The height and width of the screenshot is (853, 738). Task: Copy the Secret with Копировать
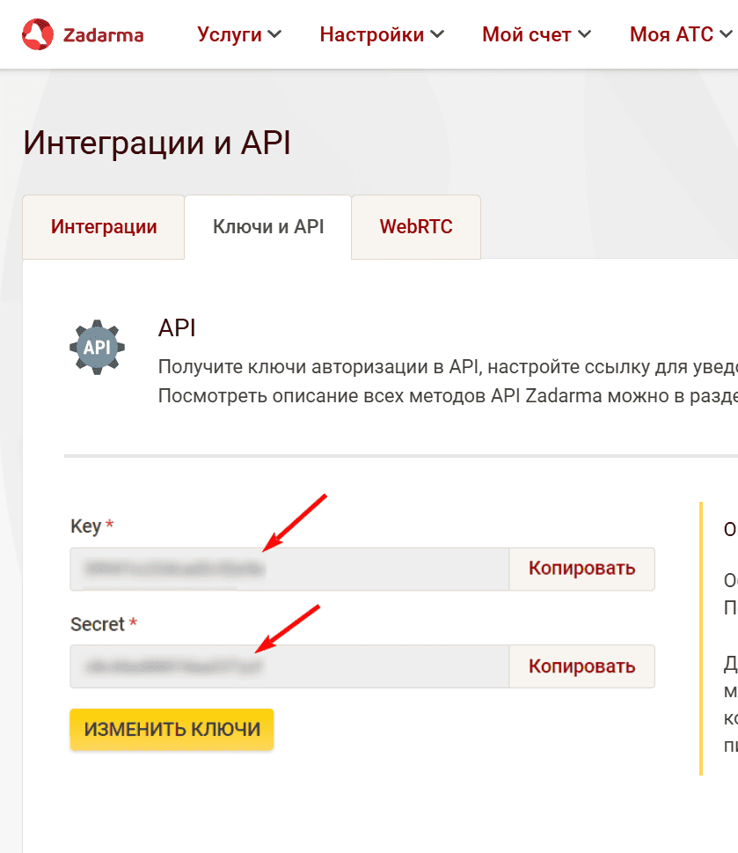582,666
